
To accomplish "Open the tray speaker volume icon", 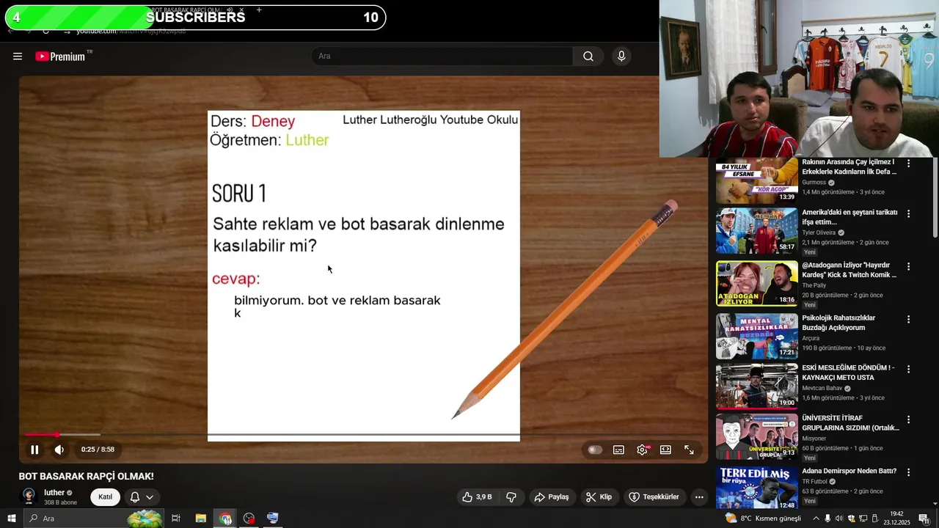I will (x=839, y=518).
